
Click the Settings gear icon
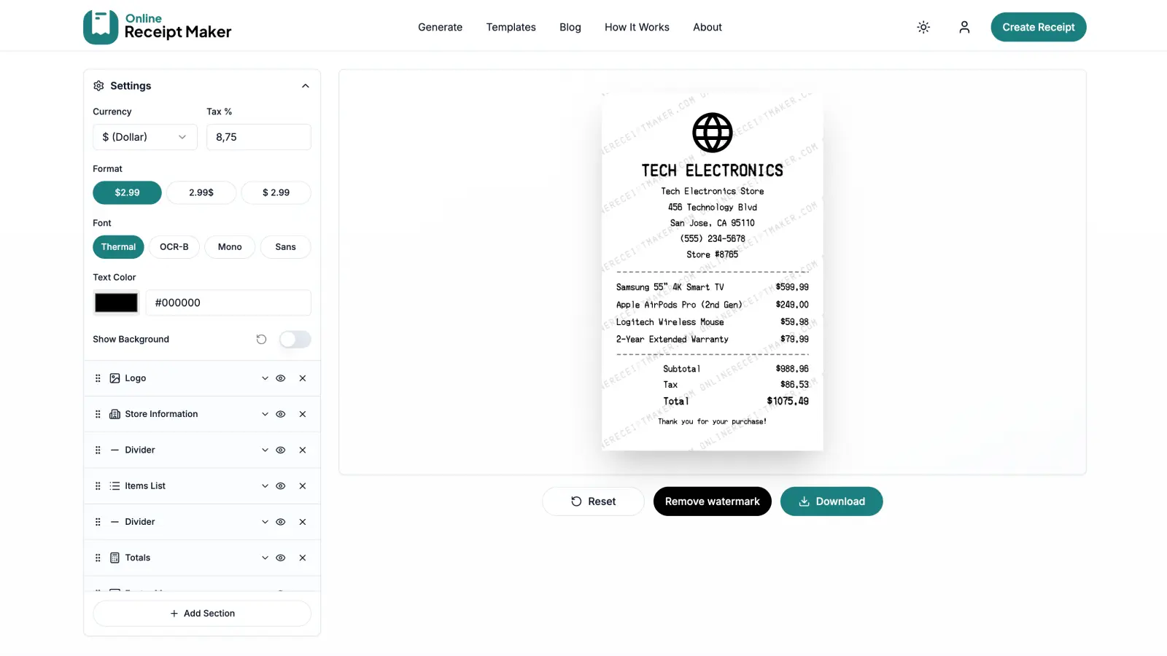pos(98,86)
